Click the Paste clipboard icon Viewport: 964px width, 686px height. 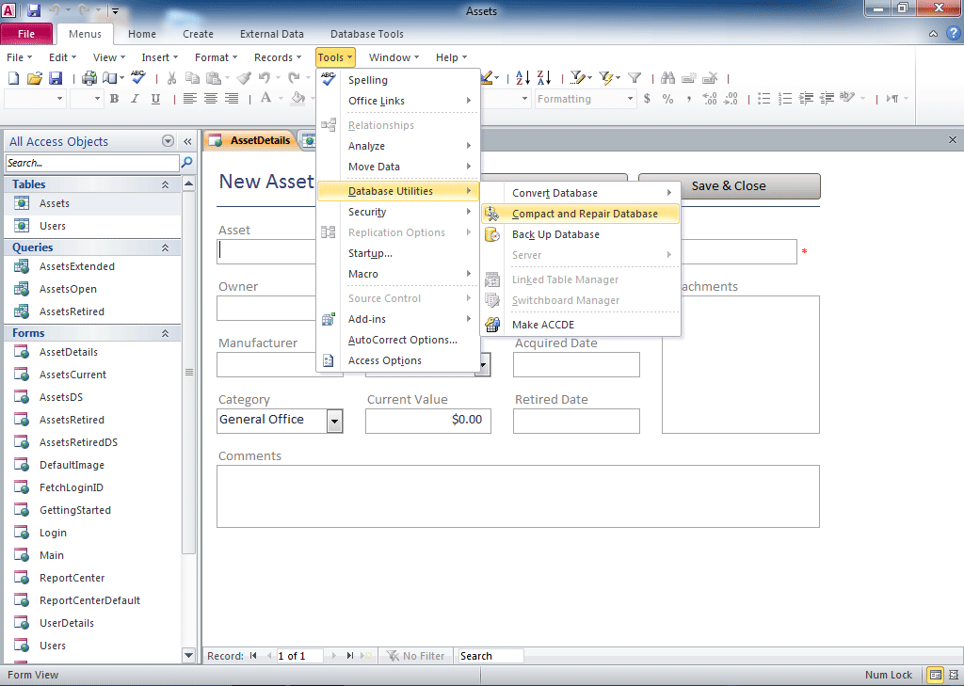tap(214, 78)
